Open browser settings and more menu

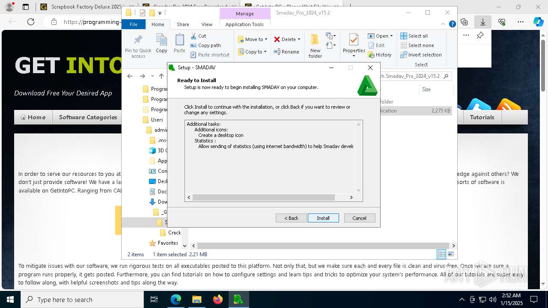click(x=521, y=22)
